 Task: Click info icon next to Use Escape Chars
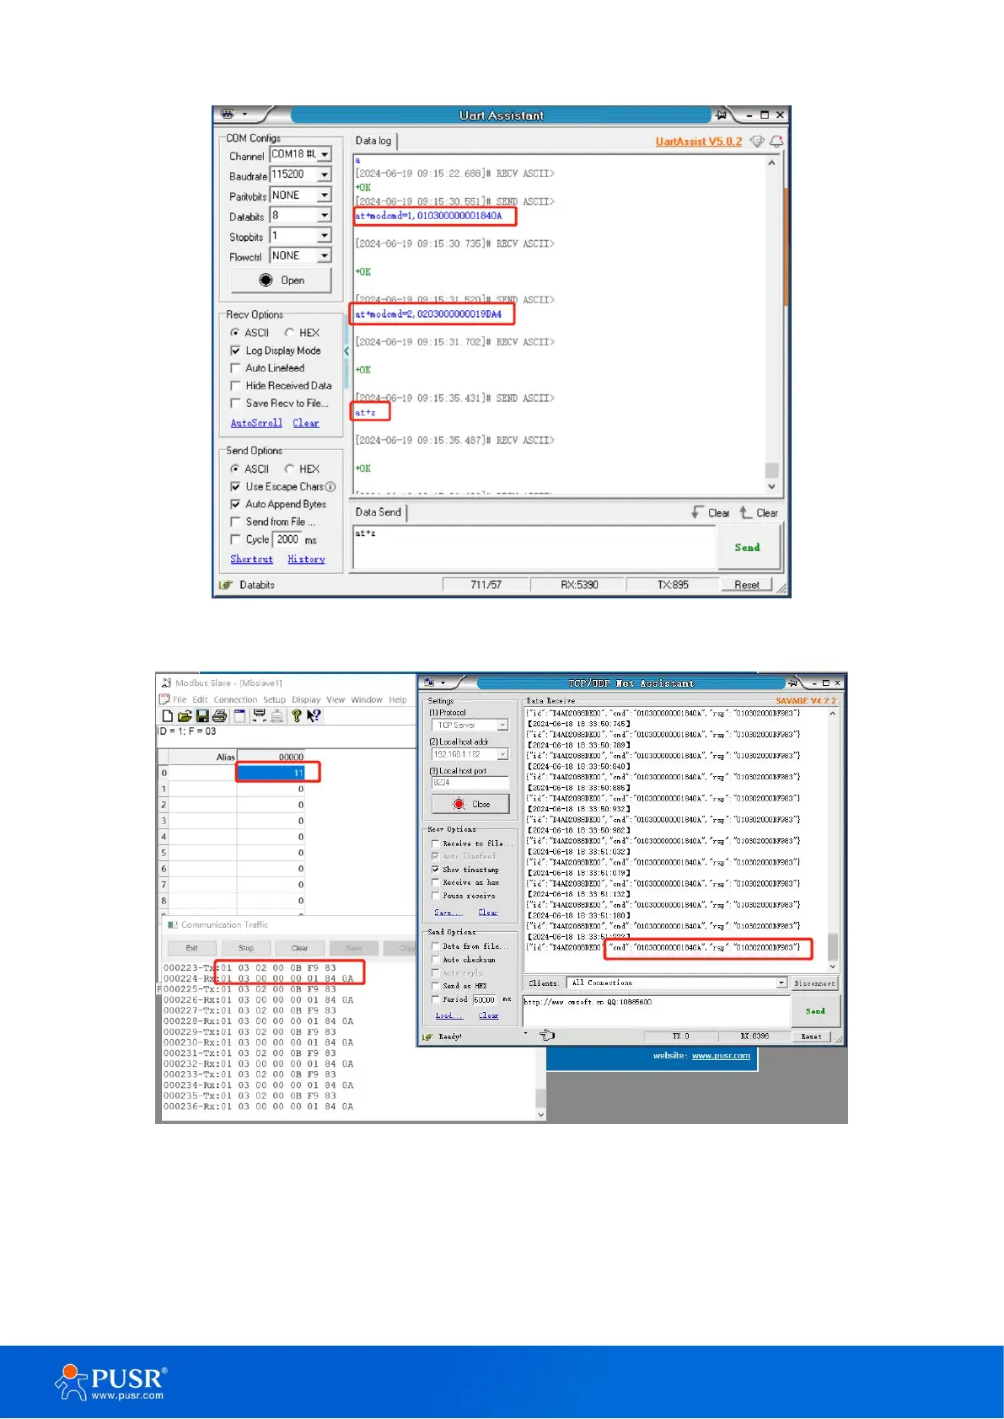point(330,487)
